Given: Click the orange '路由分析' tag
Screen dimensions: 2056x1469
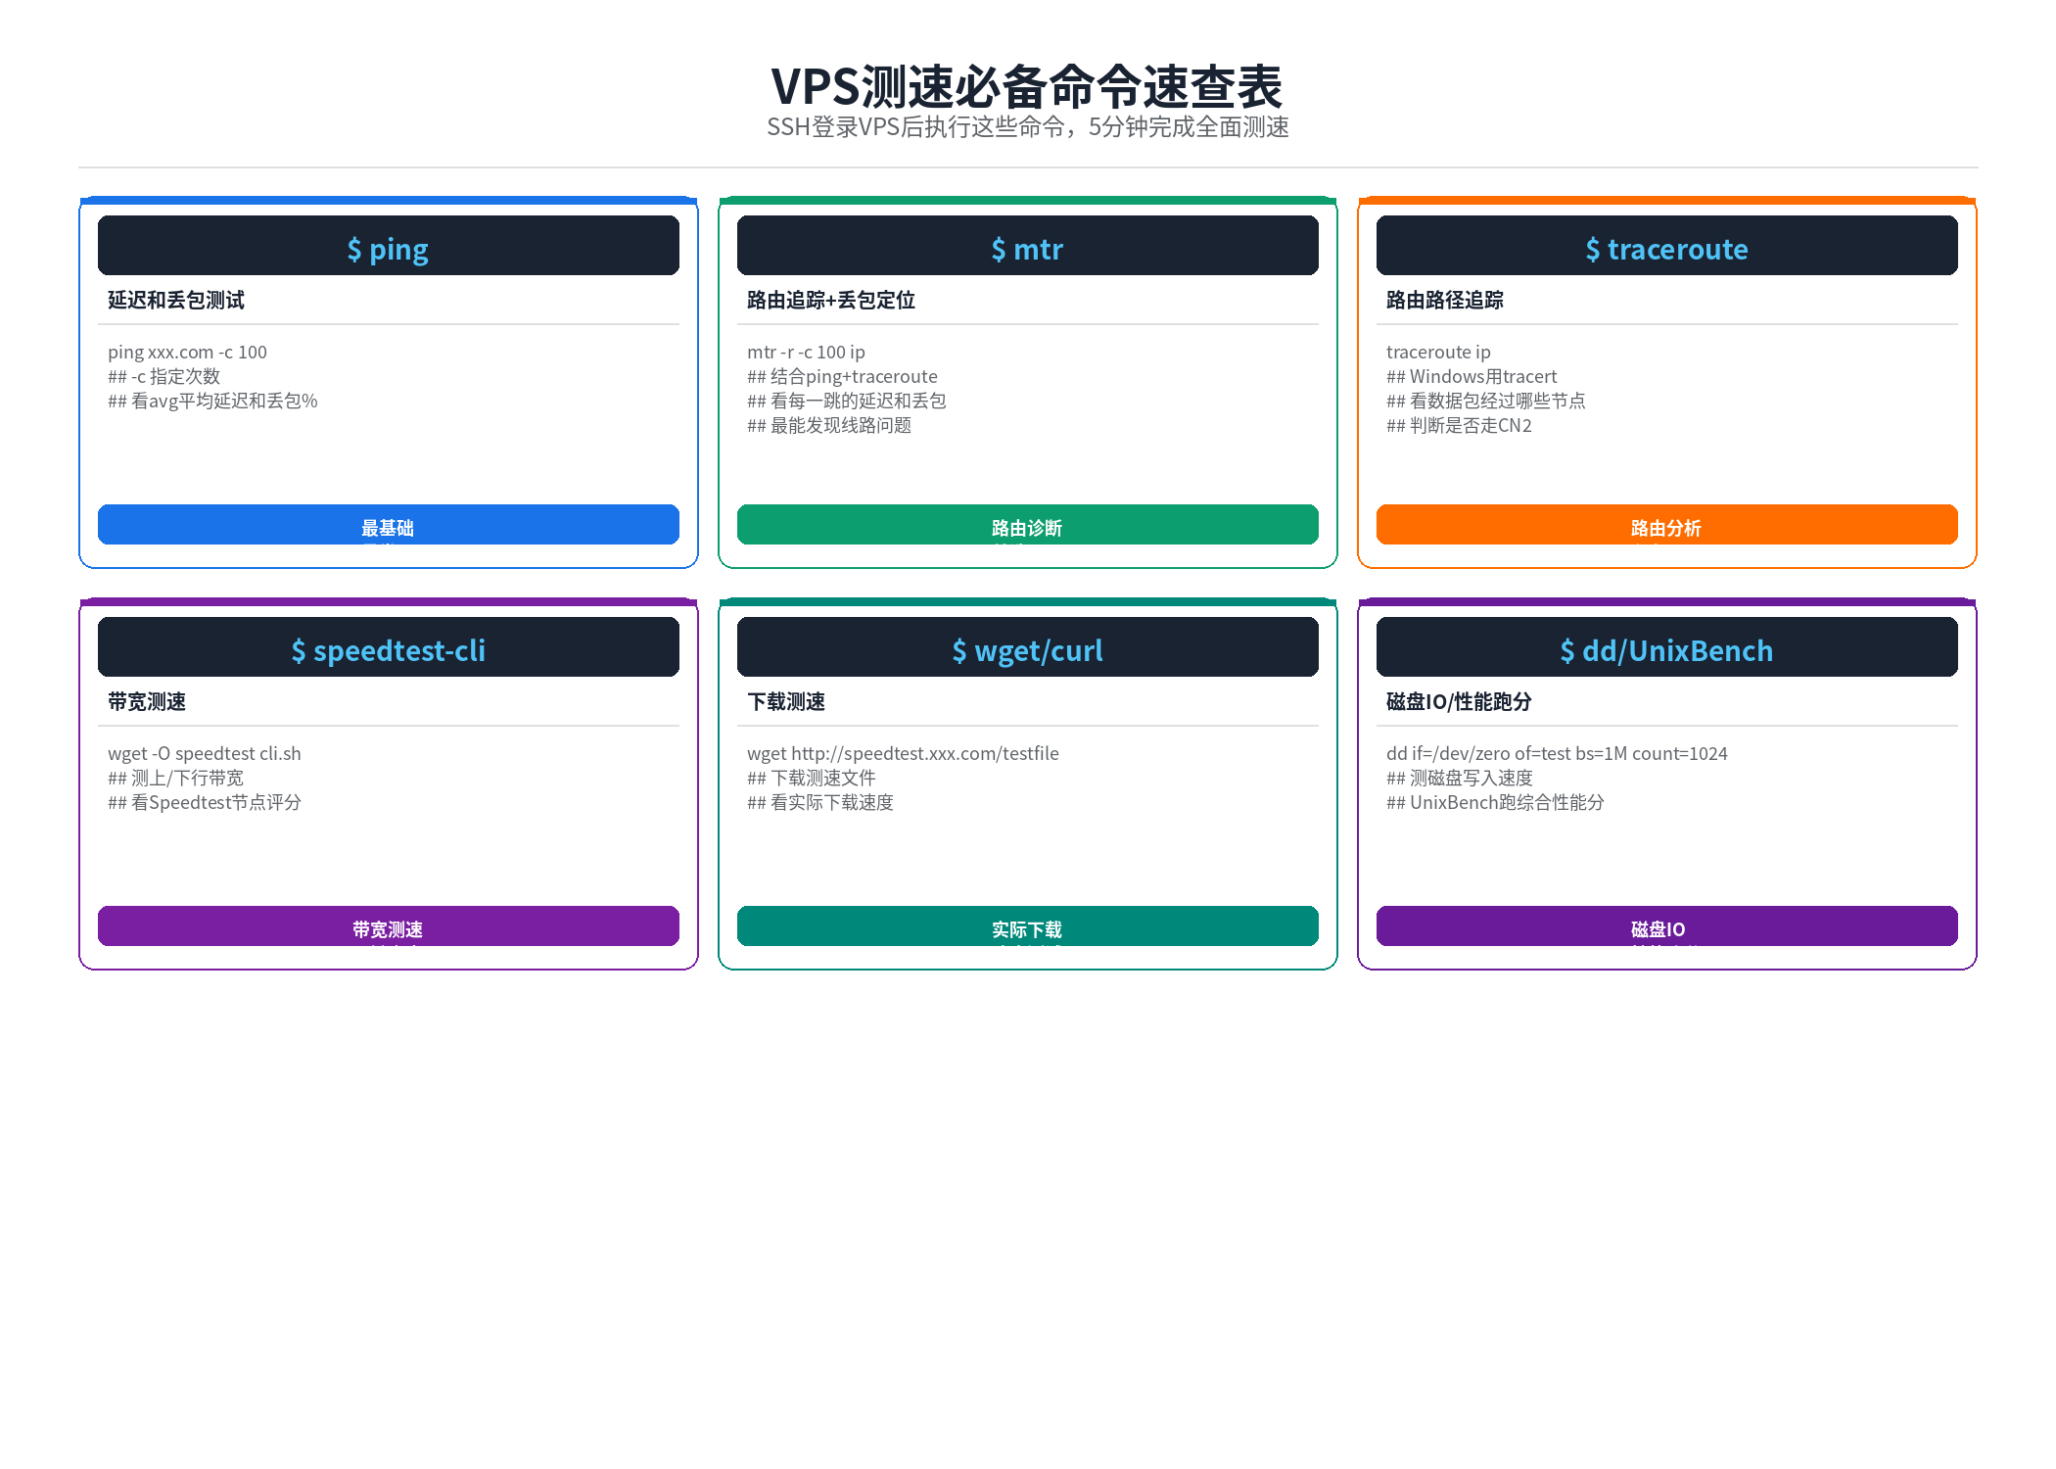Looking at the screenshot, I should point(1667,525).
